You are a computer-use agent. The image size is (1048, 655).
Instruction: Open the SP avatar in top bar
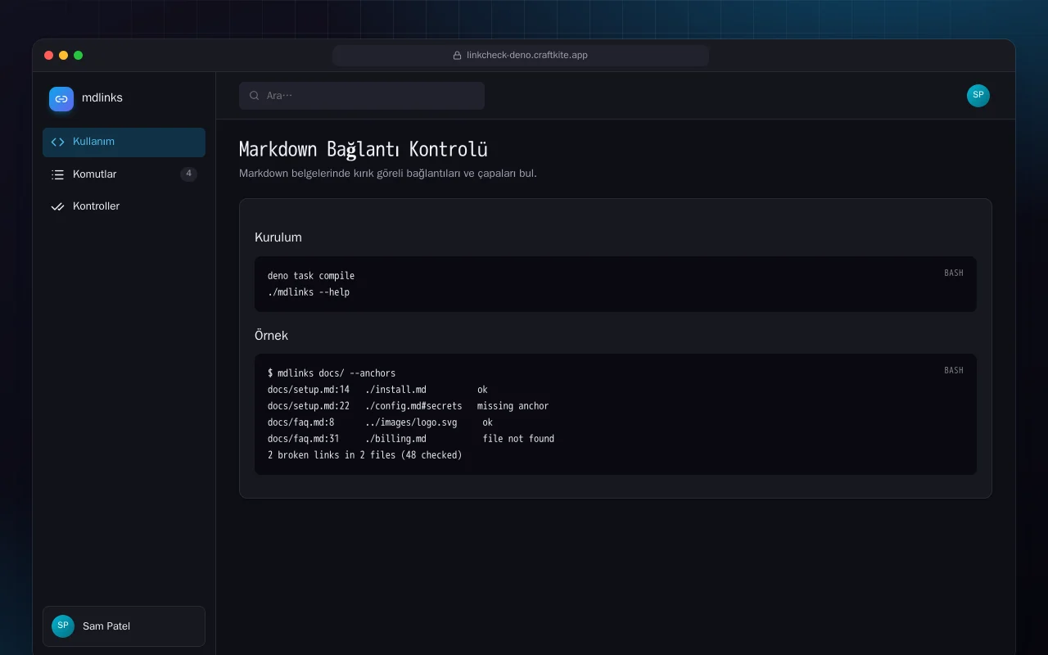click(978, 96)
